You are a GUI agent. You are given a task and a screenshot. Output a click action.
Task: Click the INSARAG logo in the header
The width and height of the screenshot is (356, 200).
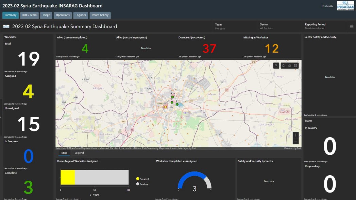pos(345,6)
